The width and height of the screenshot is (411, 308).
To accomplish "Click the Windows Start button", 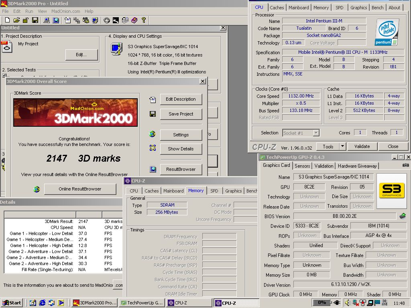I will [12, 303].
